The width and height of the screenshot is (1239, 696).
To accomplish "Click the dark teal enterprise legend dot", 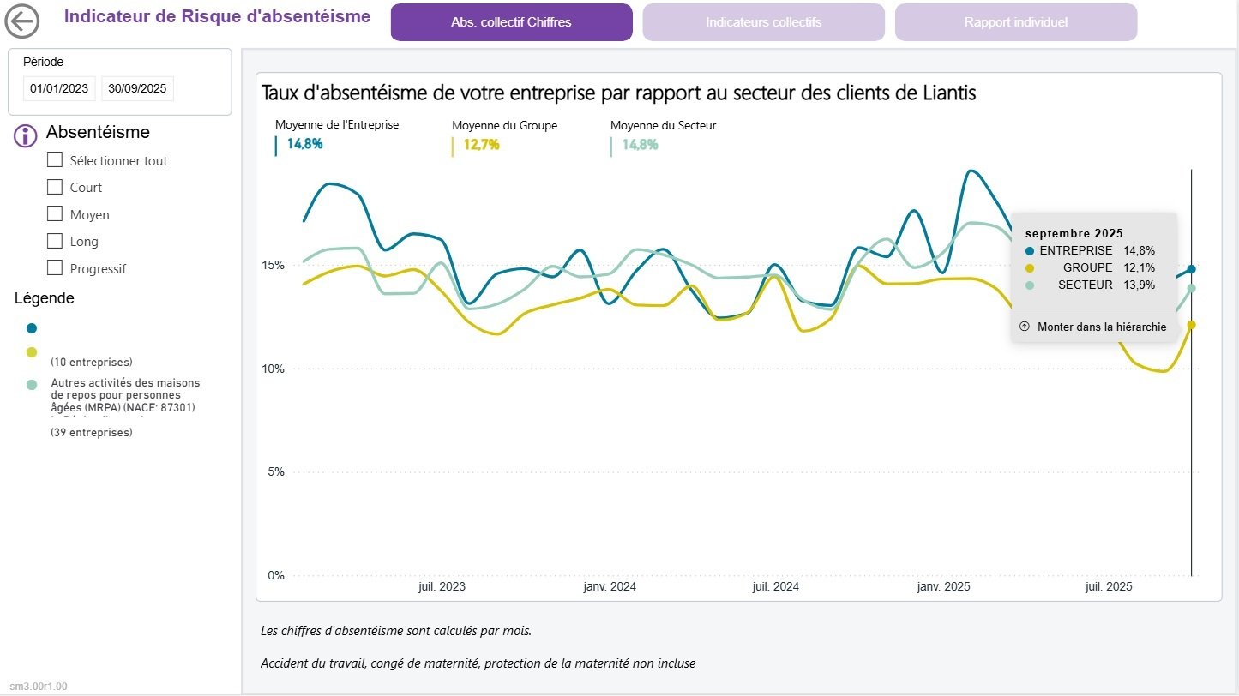I will [32, 328].
